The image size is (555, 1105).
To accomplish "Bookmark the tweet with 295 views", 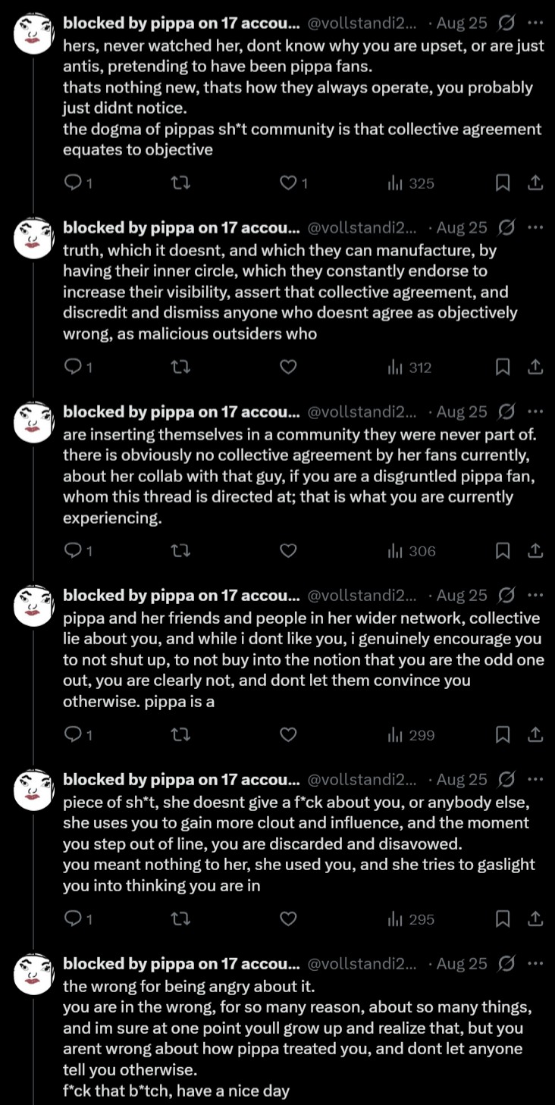I will [503, 919].
